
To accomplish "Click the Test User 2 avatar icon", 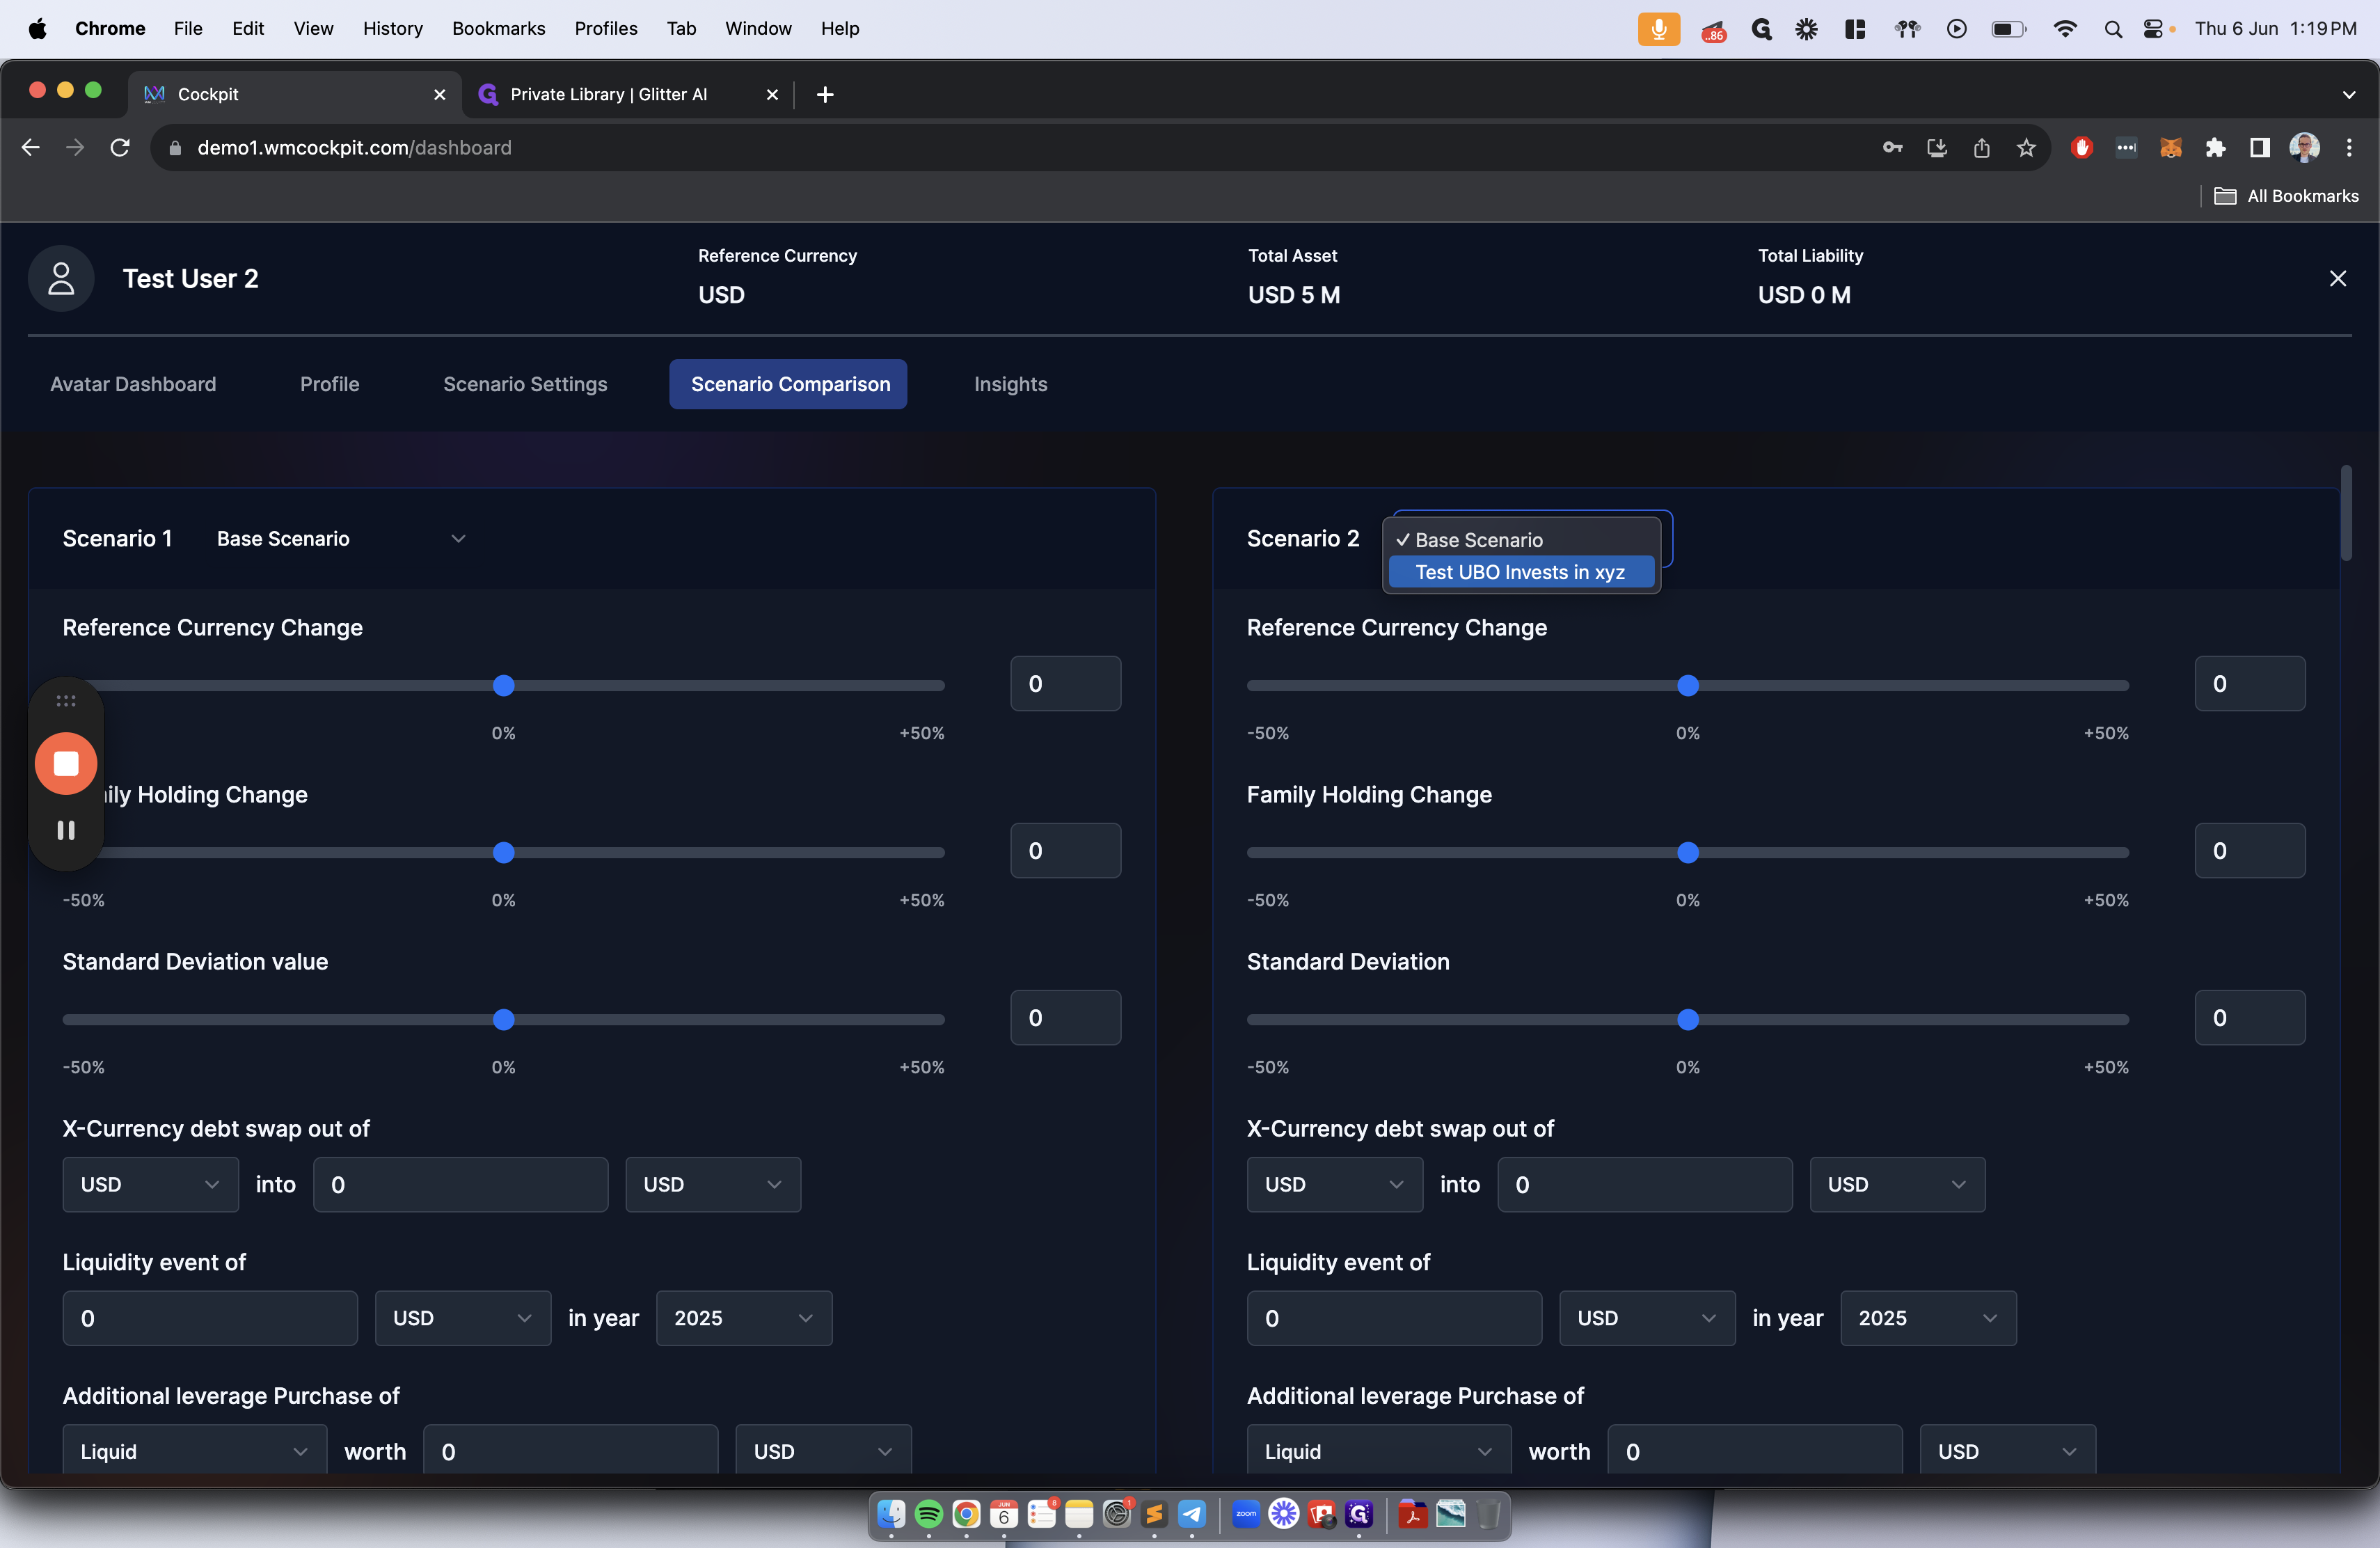I will [x=61, y=278].
